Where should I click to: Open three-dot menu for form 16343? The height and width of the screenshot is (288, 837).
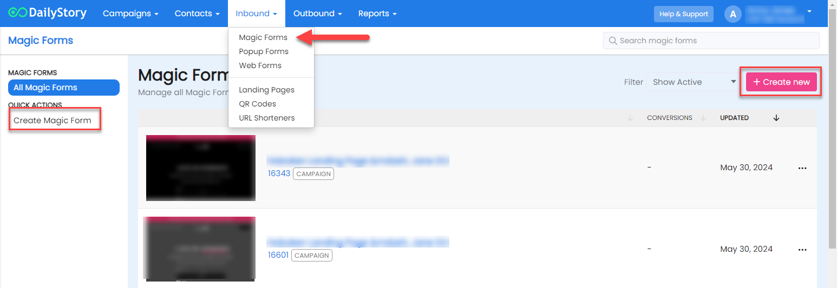tap(802, 168)
